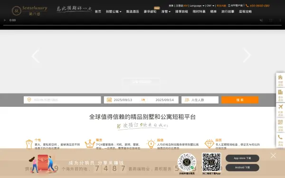Click the Android 下载 button
285x178 pixels.
[242, 168]
